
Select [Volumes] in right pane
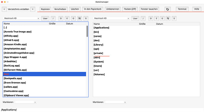(x=146, y=74)
